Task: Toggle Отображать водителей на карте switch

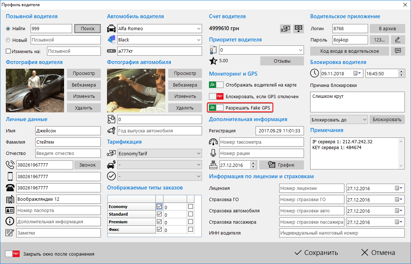Action: click(216, 85)
